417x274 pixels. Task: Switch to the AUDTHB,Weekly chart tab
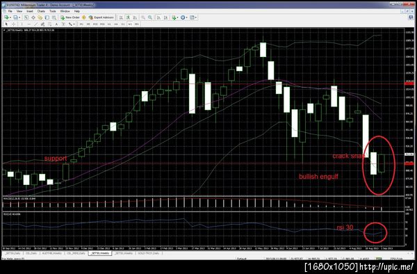click(51, 253)
